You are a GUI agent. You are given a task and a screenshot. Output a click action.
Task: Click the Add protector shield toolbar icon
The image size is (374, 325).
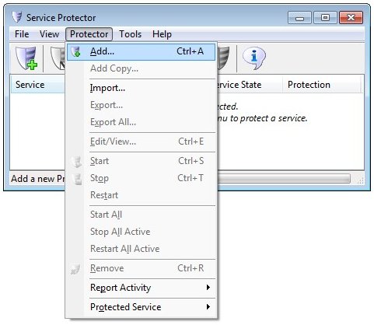pyautogui.click(x=26, y=58)
